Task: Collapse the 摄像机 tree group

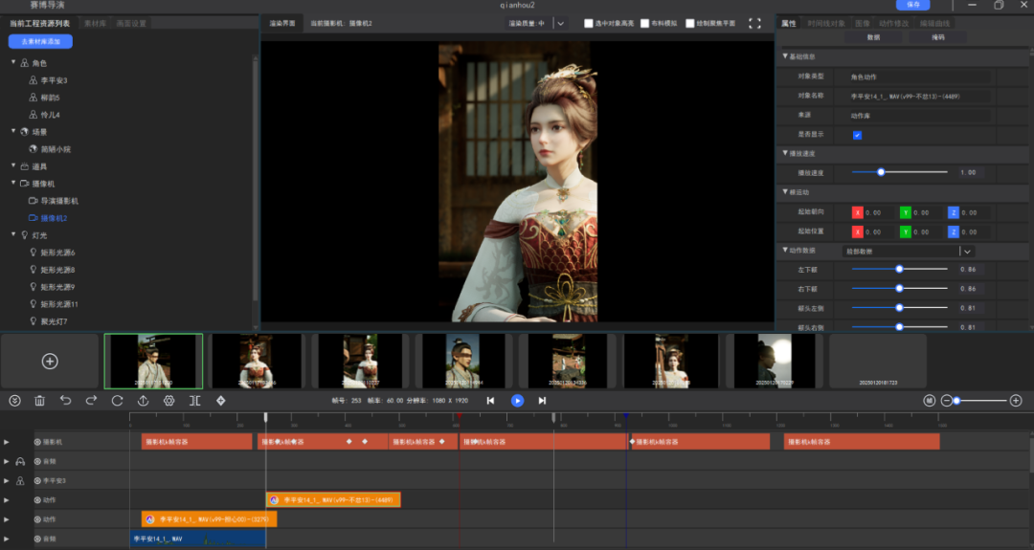Action: click(13, 183)
